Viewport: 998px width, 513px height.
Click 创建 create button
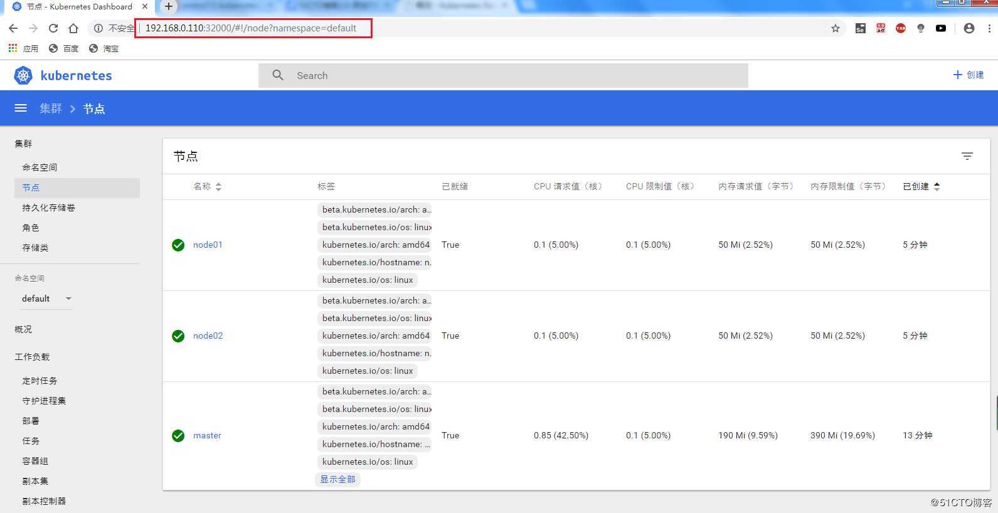(x=969, y=75)
